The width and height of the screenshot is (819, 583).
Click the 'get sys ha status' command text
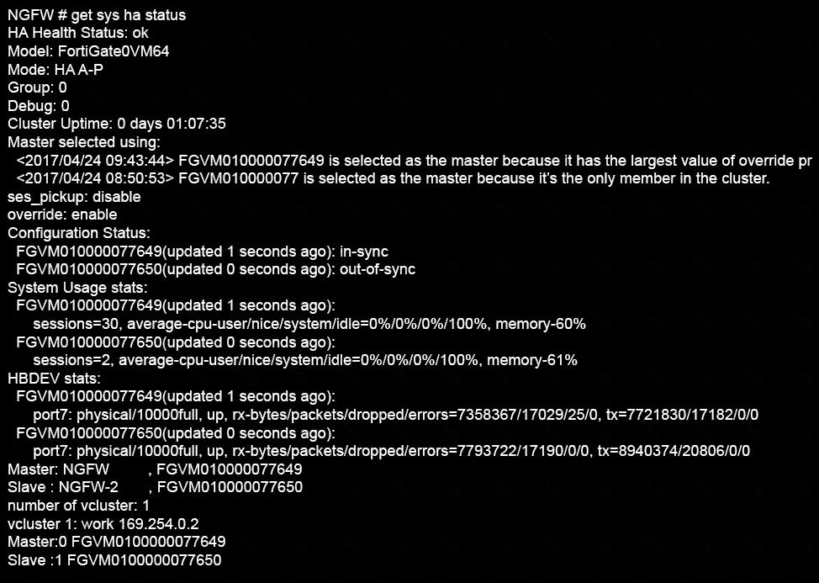coord(129,15)
